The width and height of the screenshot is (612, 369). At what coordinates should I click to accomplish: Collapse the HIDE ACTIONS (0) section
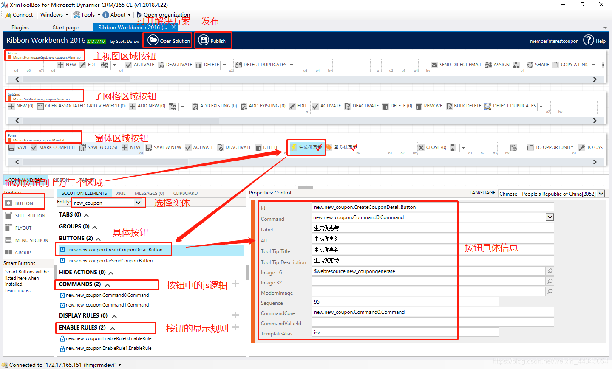[111, 273]
